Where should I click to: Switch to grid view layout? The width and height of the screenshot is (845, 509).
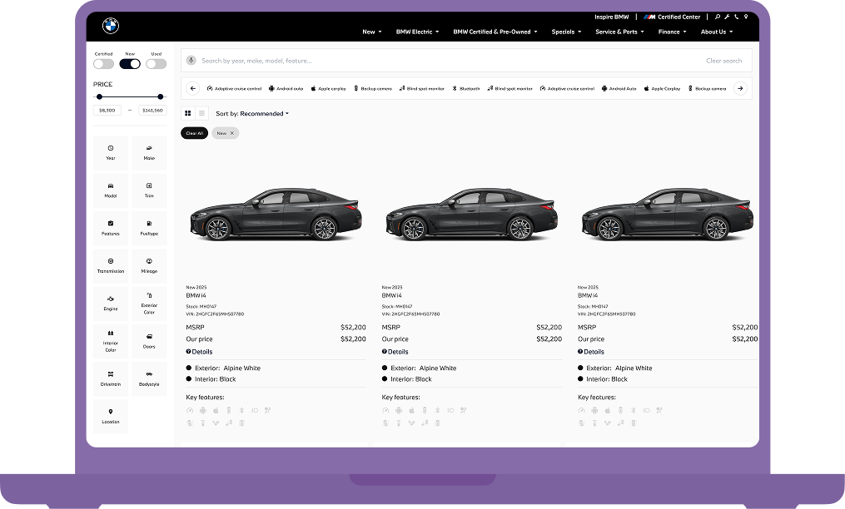[x=187, y=113]
